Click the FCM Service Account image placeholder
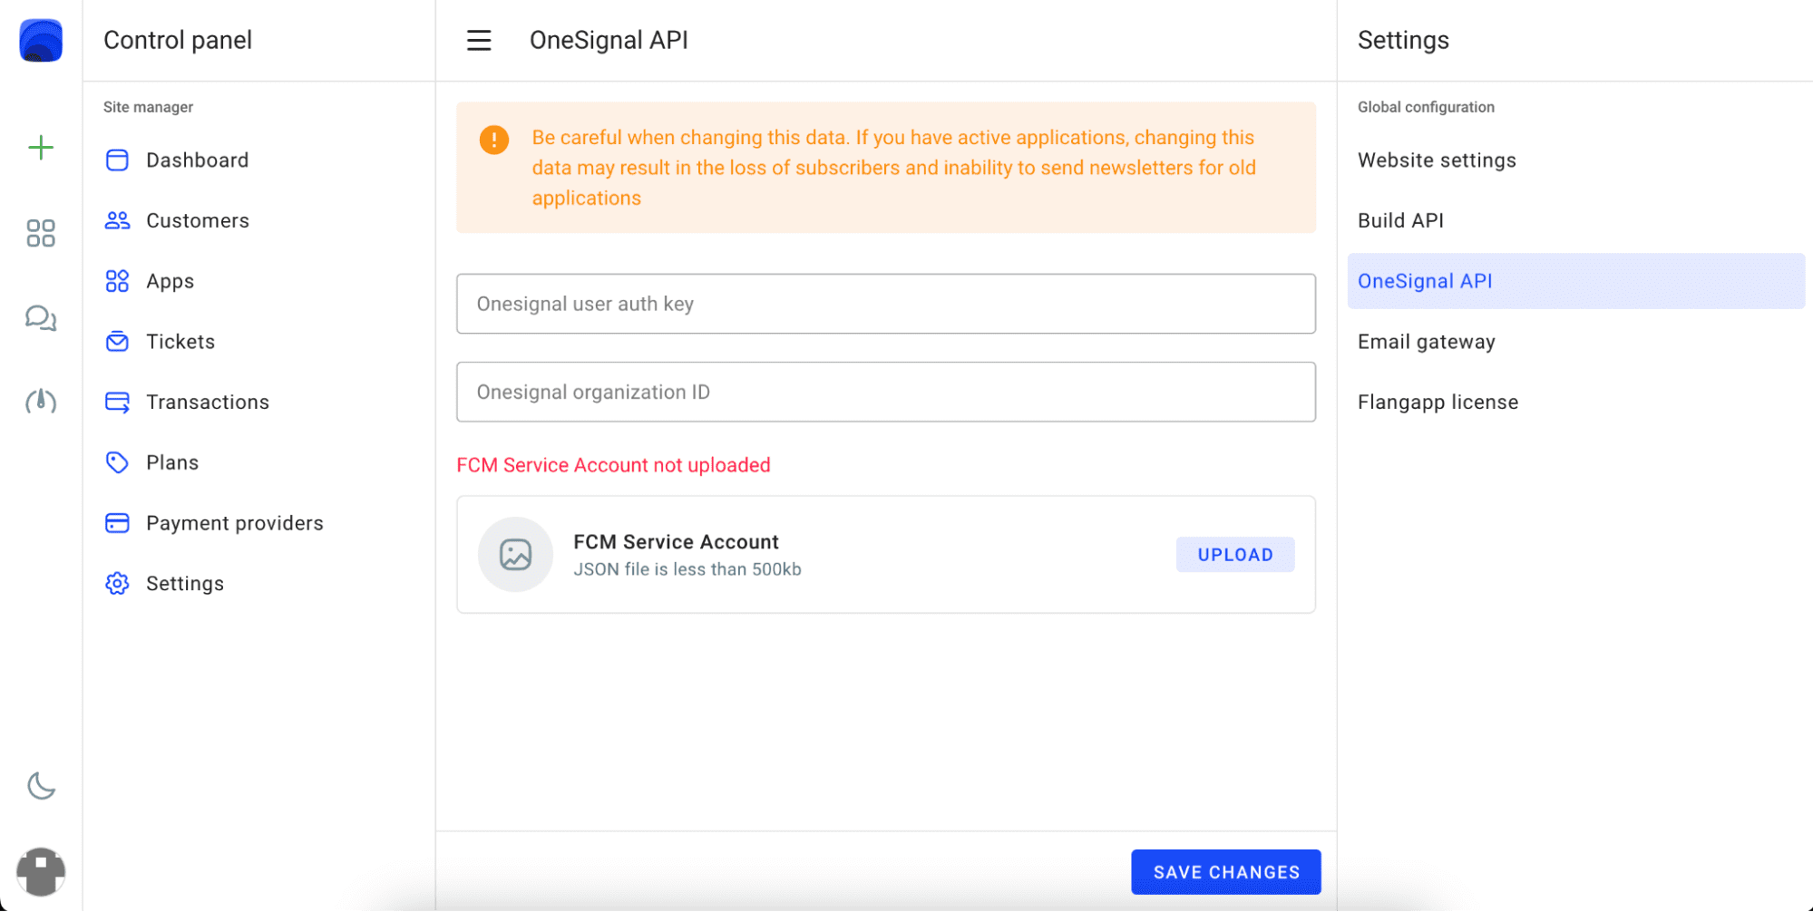 coord(515,555)
